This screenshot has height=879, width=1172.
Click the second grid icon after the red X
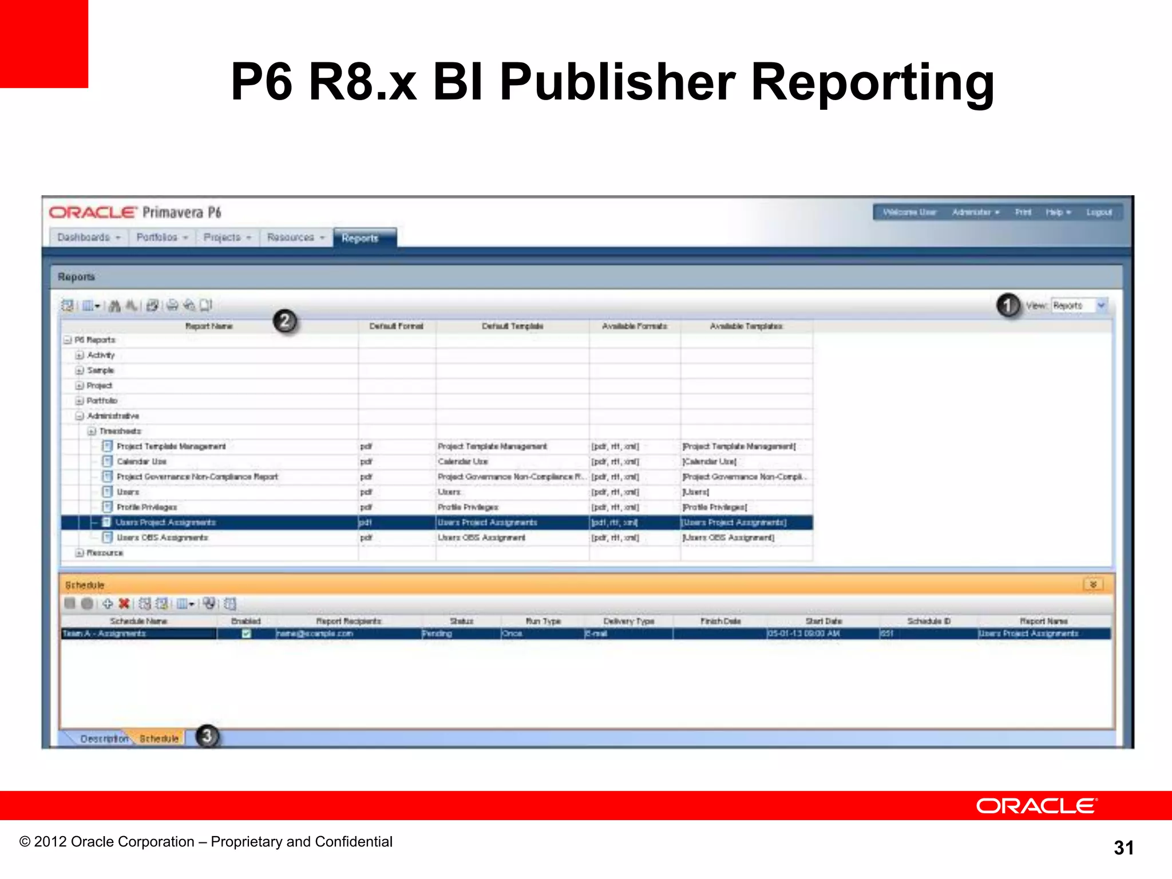pyautogui.click(x=162, y=604)
